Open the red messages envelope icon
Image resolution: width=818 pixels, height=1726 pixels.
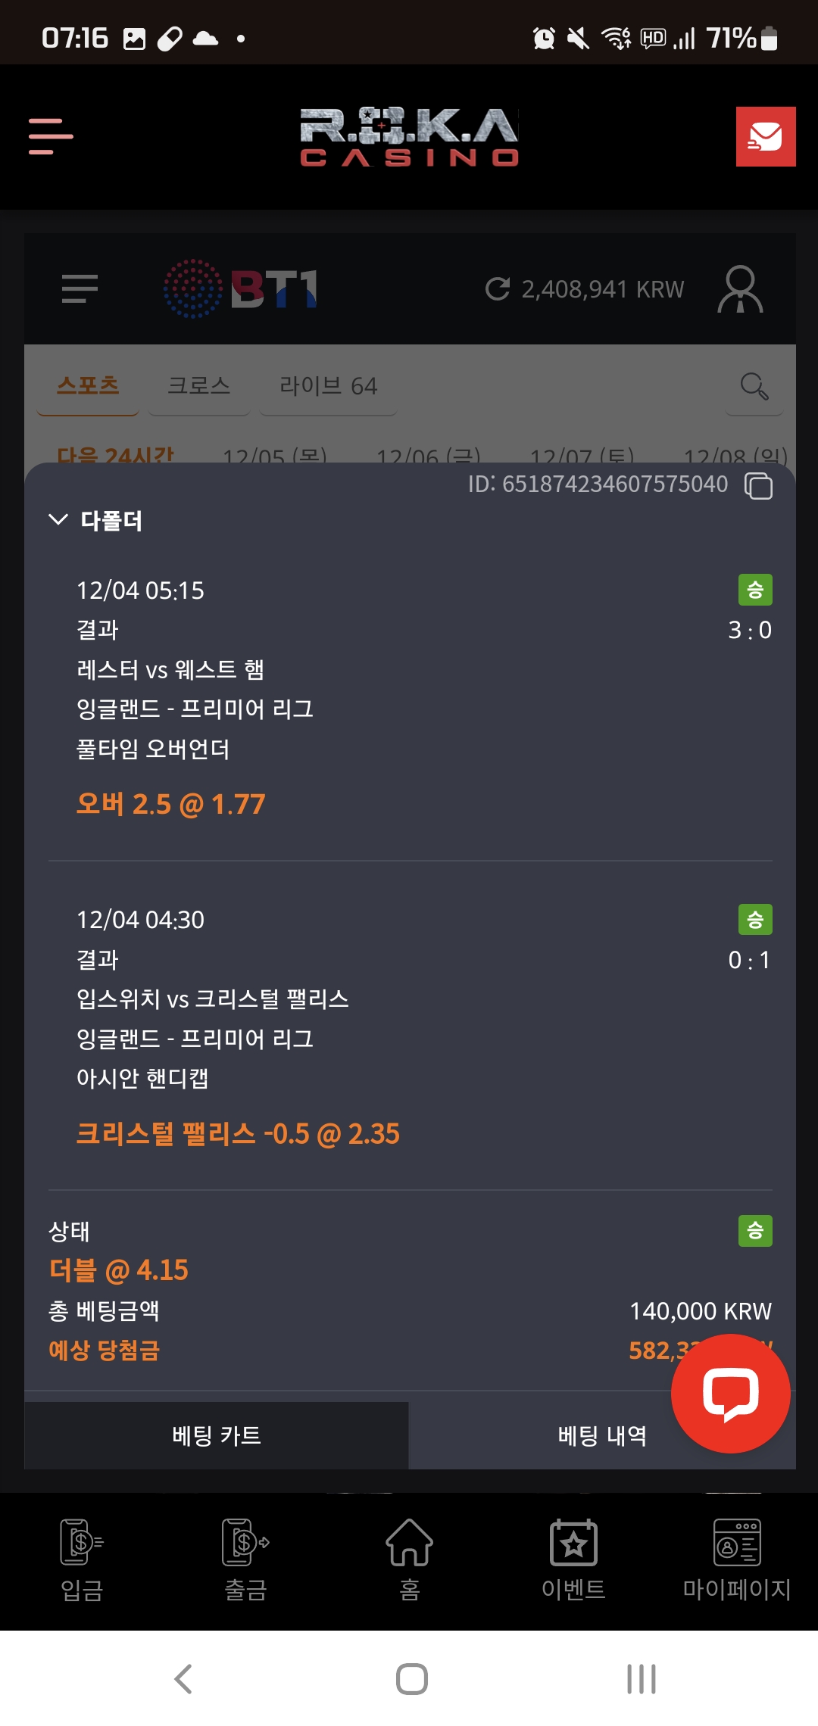765,136
